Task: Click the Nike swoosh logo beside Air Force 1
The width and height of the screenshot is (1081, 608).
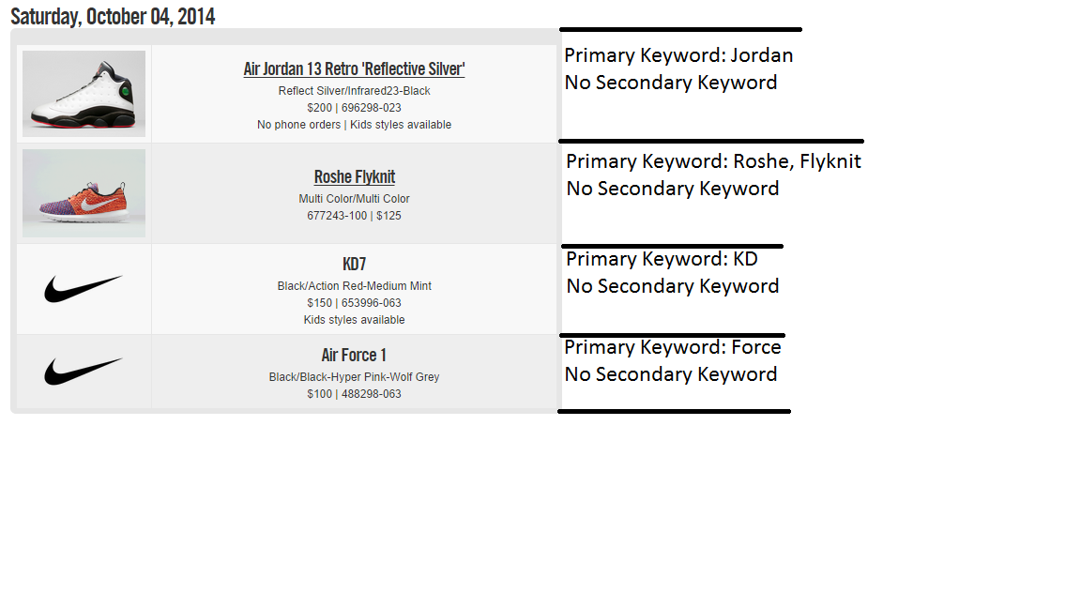Action: (x=84, y=371)
